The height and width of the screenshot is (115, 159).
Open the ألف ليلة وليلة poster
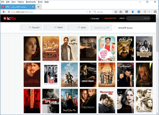(x=144, y=49)
